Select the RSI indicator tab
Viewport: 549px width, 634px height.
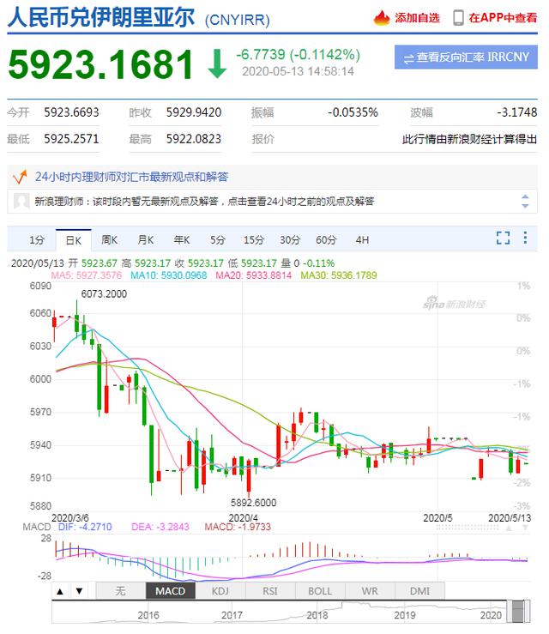pos(270,591)
